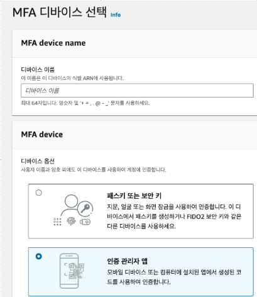Click the 최대 64자입니다 hint text
The height and width of the screenshot is (297, 257).
85,103
